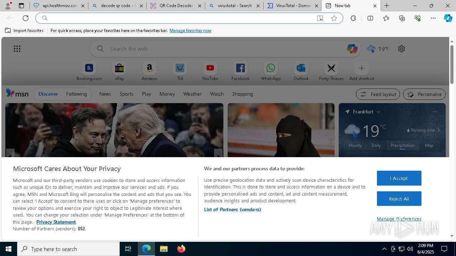Image resolution: width=456 pixels, height=256 pixels.
Task: Open the Play category
Action: (146, 94)
